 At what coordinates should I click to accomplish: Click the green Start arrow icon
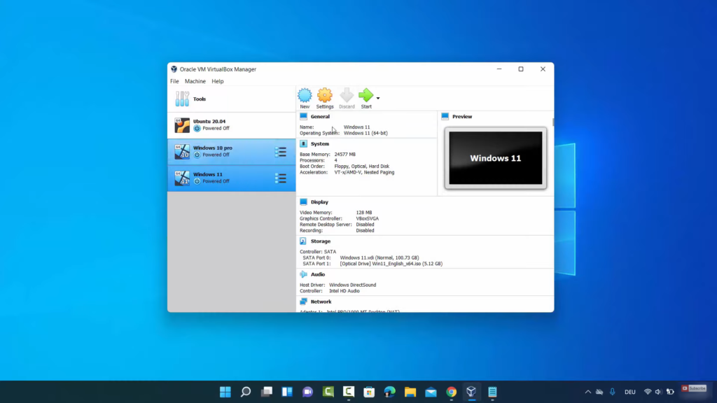point(366,96)
